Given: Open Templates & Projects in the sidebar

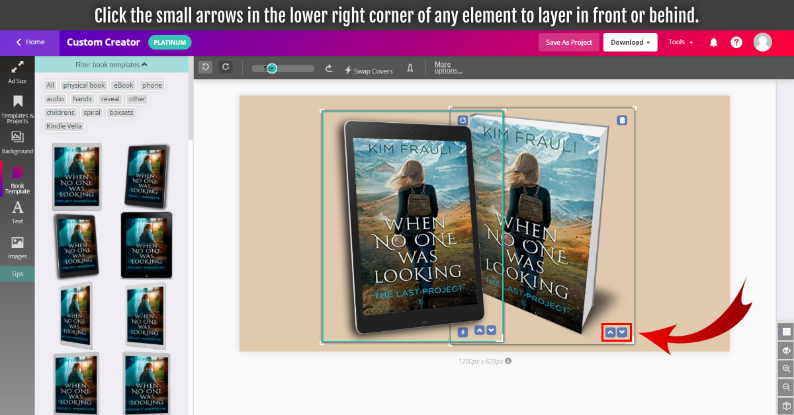Looking at the screenshot, I should (x=17, y=109).
